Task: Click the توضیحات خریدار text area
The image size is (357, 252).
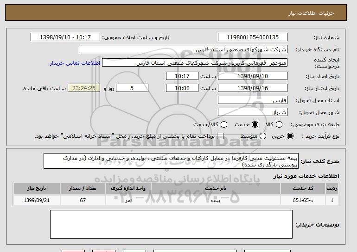Action: (171, 224)
